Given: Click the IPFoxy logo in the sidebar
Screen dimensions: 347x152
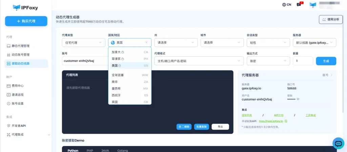Looking at the screenshot, I should pyautogui.click(x=26, y=7).
